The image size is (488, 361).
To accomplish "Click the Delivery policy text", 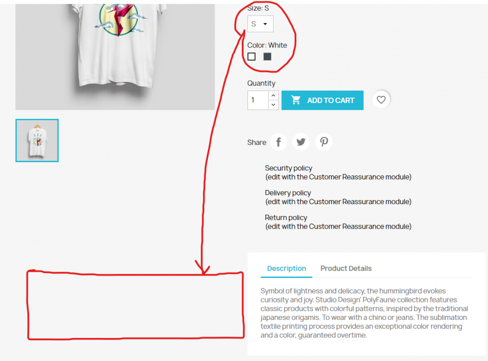I will click(288, 193).
